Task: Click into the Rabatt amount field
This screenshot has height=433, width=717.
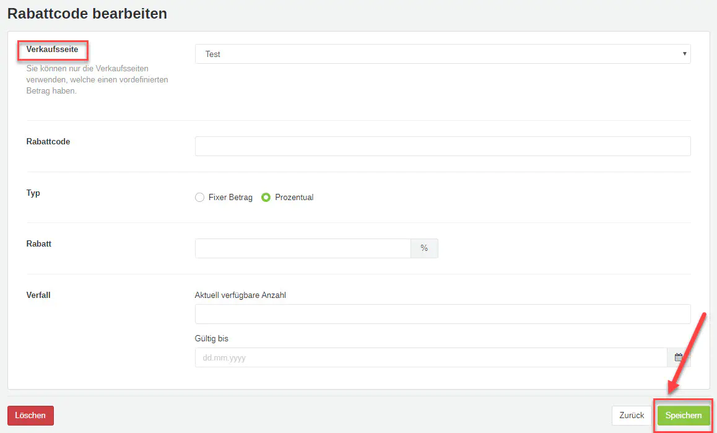Action: (303, 248)
